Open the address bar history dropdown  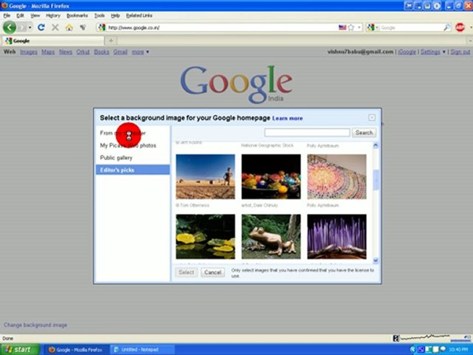coord(359,28)
